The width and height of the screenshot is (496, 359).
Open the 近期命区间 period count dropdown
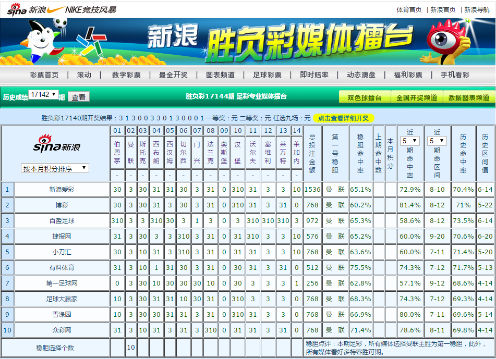point(437,141)
